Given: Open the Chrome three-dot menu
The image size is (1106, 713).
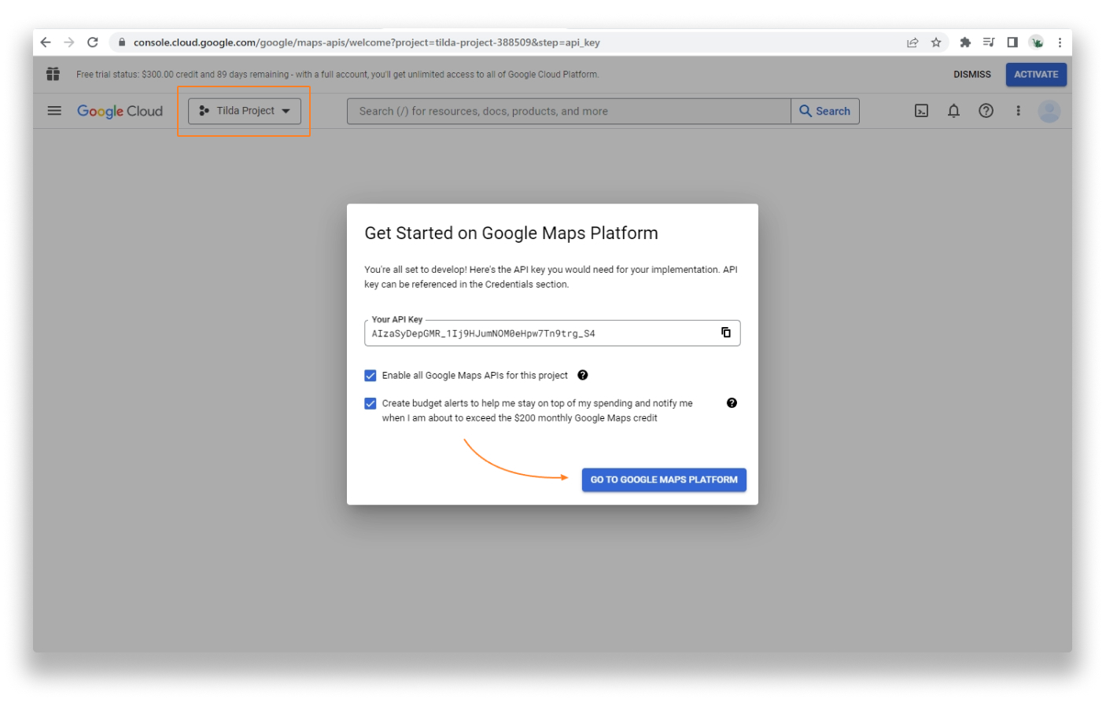Looking at the screenshot, I should pos(1060,42).
